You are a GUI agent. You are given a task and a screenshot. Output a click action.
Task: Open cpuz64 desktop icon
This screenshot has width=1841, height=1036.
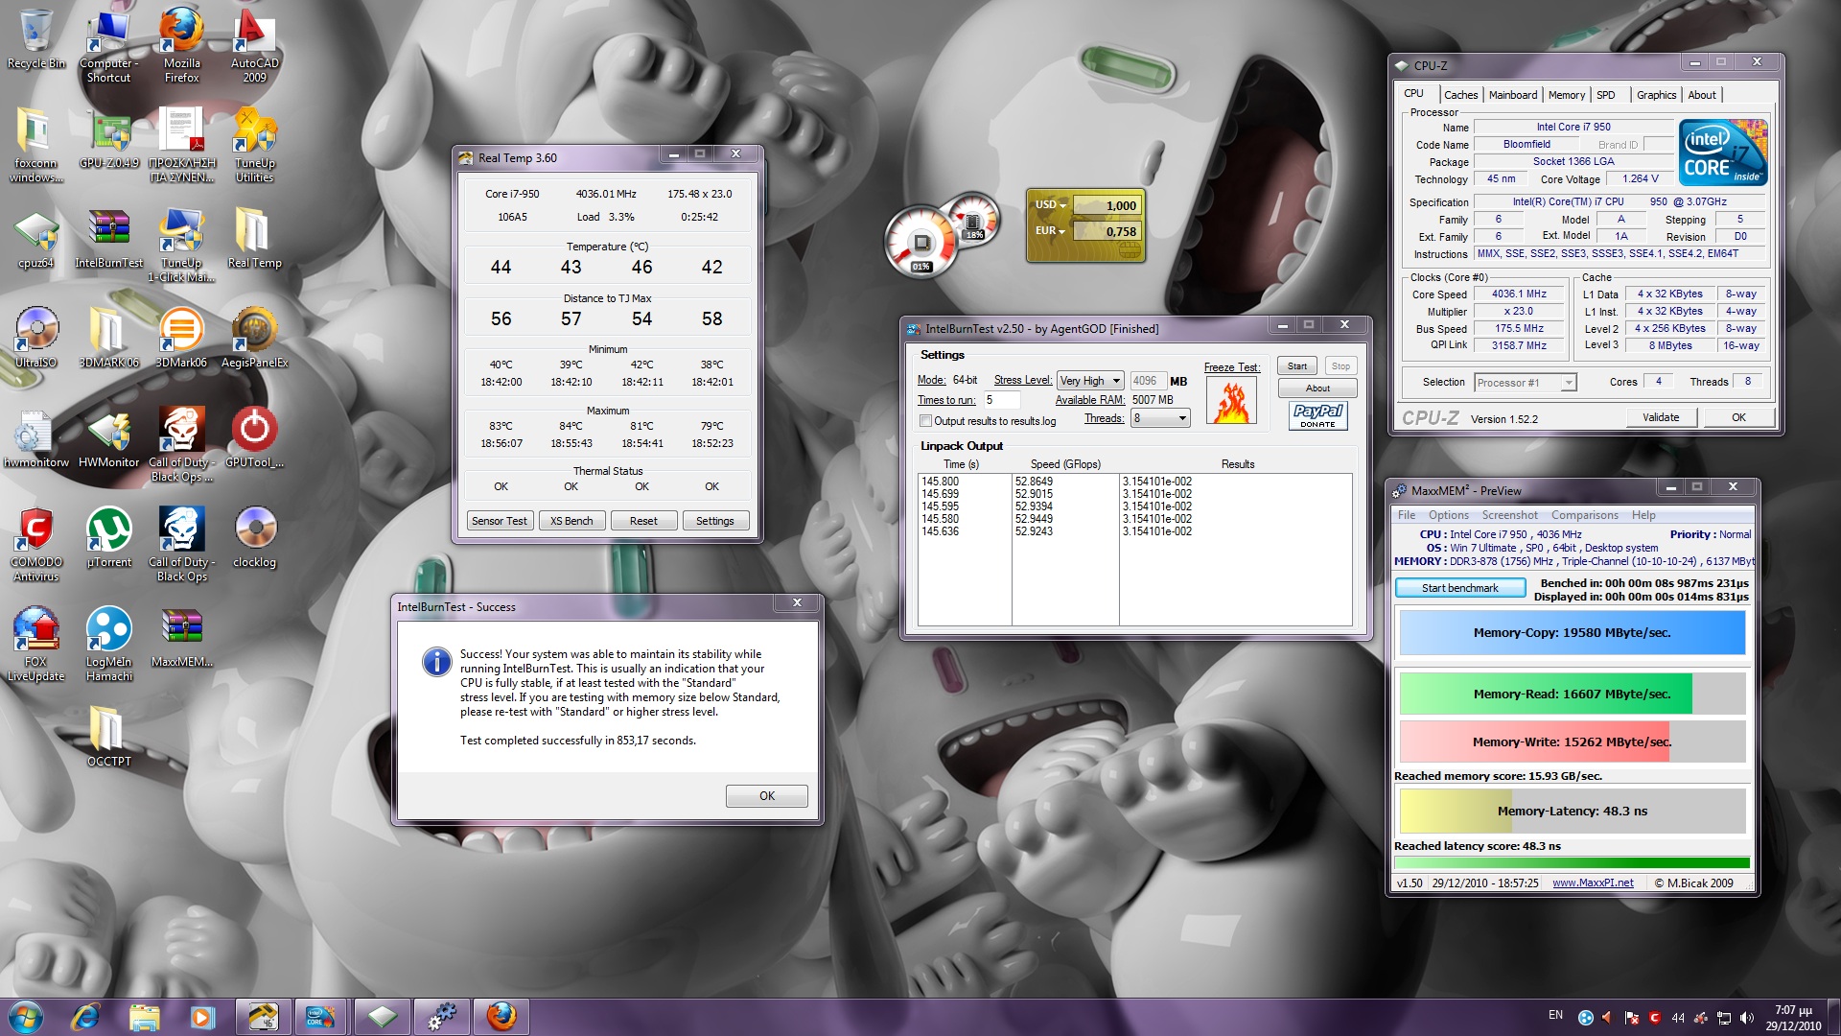point(36,240)
